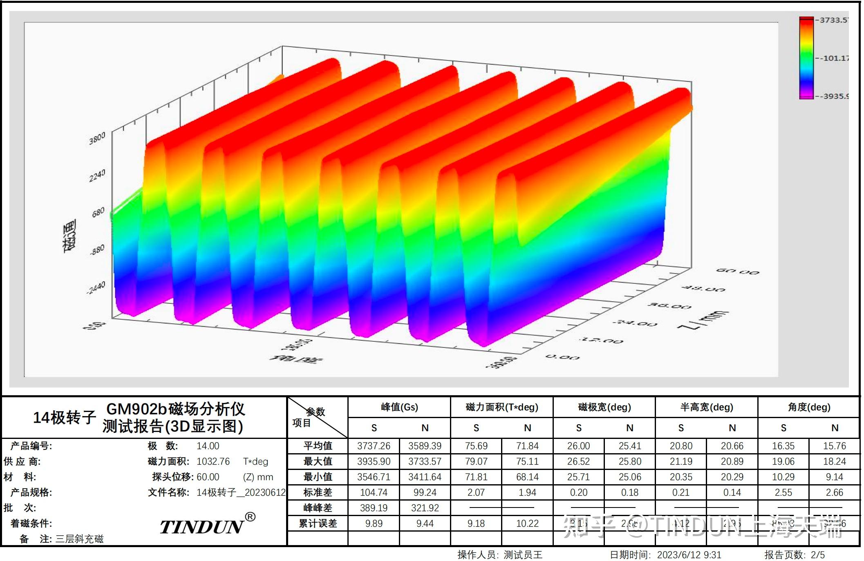The width and height of the screenshot is (864, 561).
Task: Click the legend top value 3733.57
Action: pyautogui.click(x=834, y=20)
